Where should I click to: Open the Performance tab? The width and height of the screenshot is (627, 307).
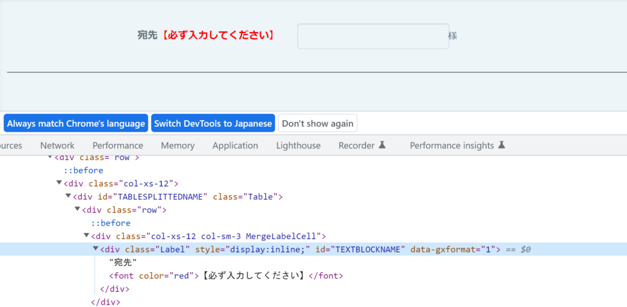[x=118, y=145]
